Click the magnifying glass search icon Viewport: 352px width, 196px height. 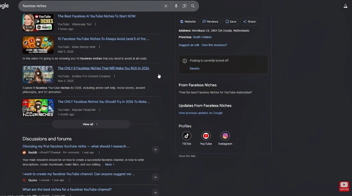(193, 6)
